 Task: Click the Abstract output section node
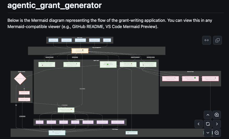(40, 122)
